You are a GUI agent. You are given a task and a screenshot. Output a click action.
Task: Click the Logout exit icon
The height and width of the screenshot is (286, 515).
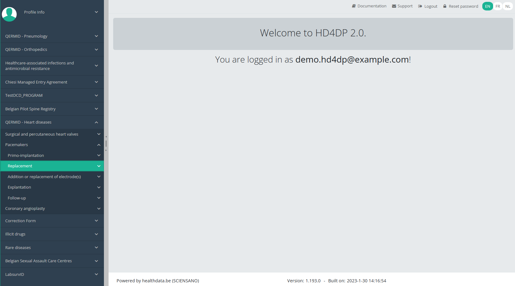click(x=420, y=6)
